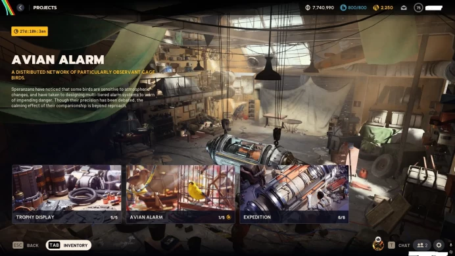Click the TAB key icon
455x256 pixels.
[55, 245]
